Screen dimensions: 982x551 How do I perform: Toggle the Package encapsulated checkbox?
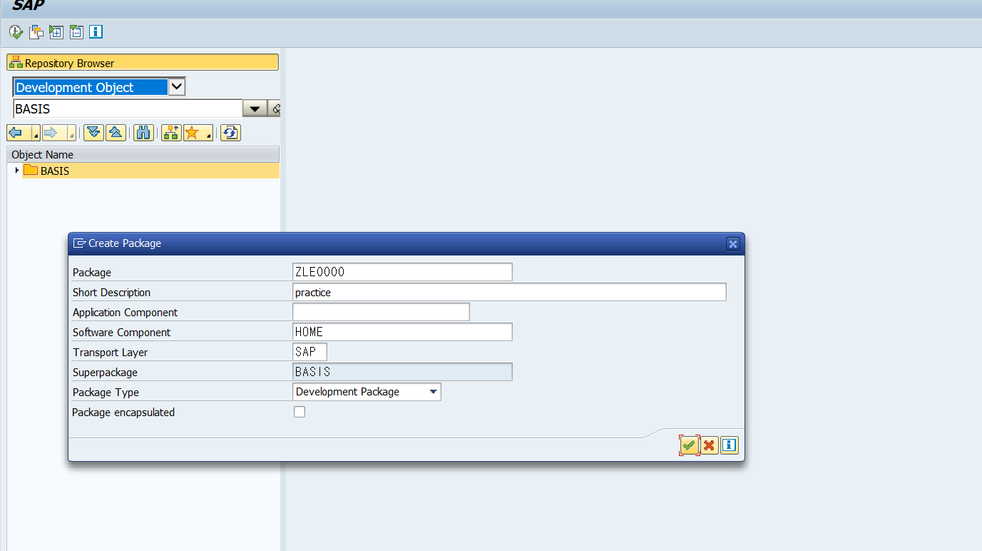300,412
